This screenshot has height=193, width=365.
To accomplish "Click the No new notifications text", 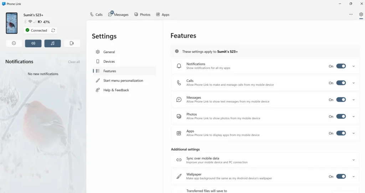I will click(43, 74).
